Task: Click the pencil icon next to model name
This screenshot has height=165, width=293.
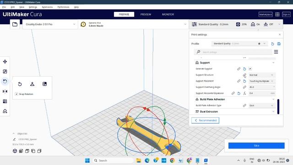Action: coord(14,139)
